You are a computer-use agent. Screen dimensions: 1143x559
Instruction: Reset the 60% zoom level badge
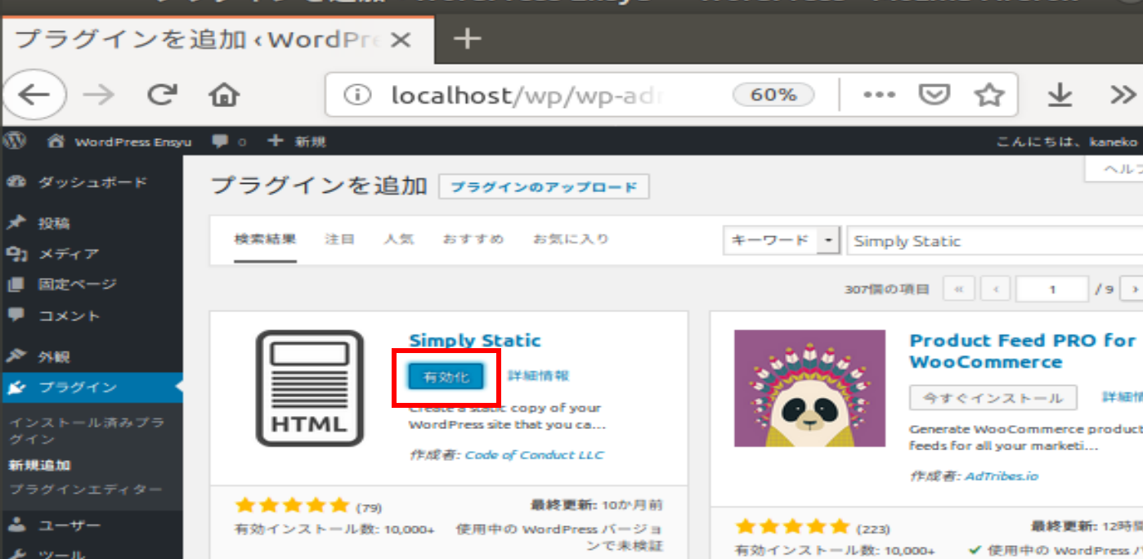[773, 95]
